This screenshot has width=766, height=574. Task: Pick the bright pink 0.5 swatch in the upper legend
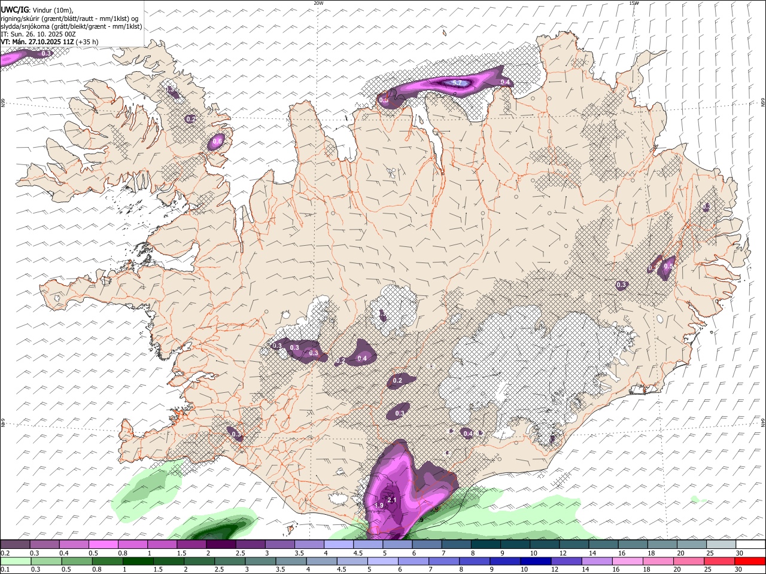point(103,545)
